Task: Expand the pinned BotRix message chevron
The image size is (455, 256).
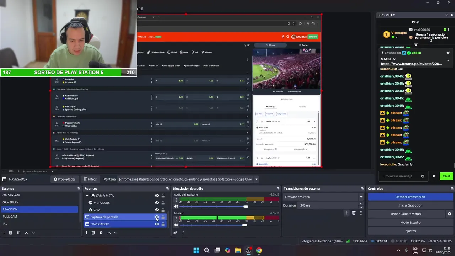Action: pyautogui.click(x=448, y=60)
